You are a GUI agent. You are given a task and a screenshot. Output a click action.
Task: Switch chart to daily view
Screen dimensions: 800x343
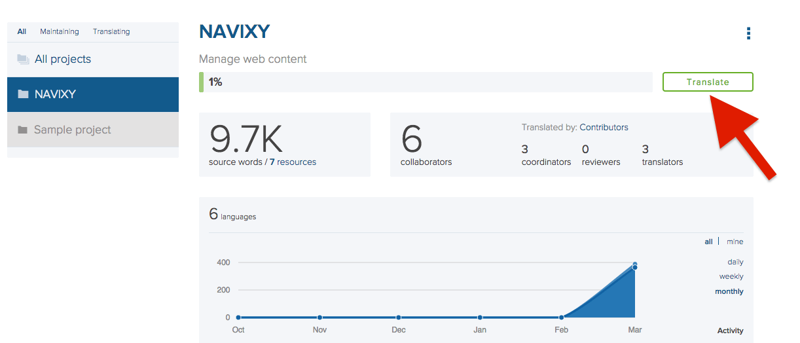point(735,262)
